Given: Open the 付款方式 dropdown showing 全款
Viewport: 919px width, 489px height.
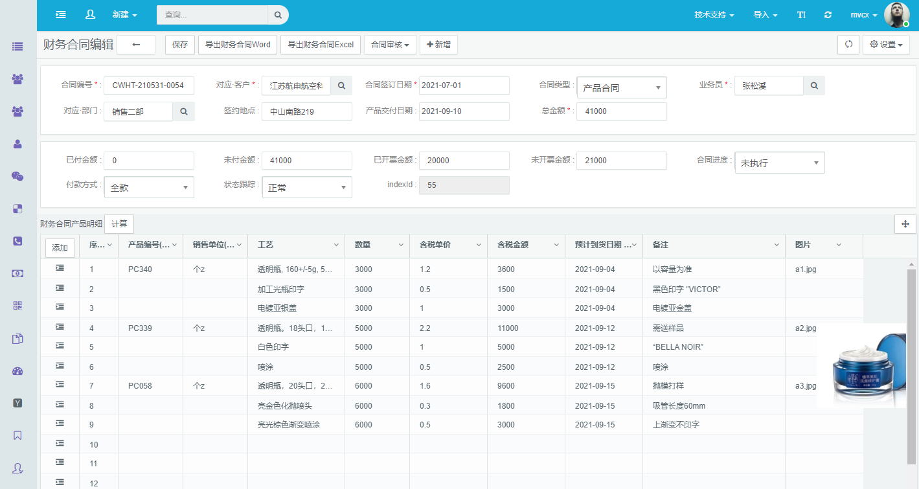Looking at the screenshot, I should (149, 187).
